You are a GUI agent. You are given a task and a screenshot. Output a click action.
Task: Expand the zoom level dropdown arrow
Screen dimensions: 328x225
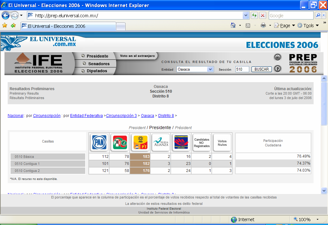(317, 220)
